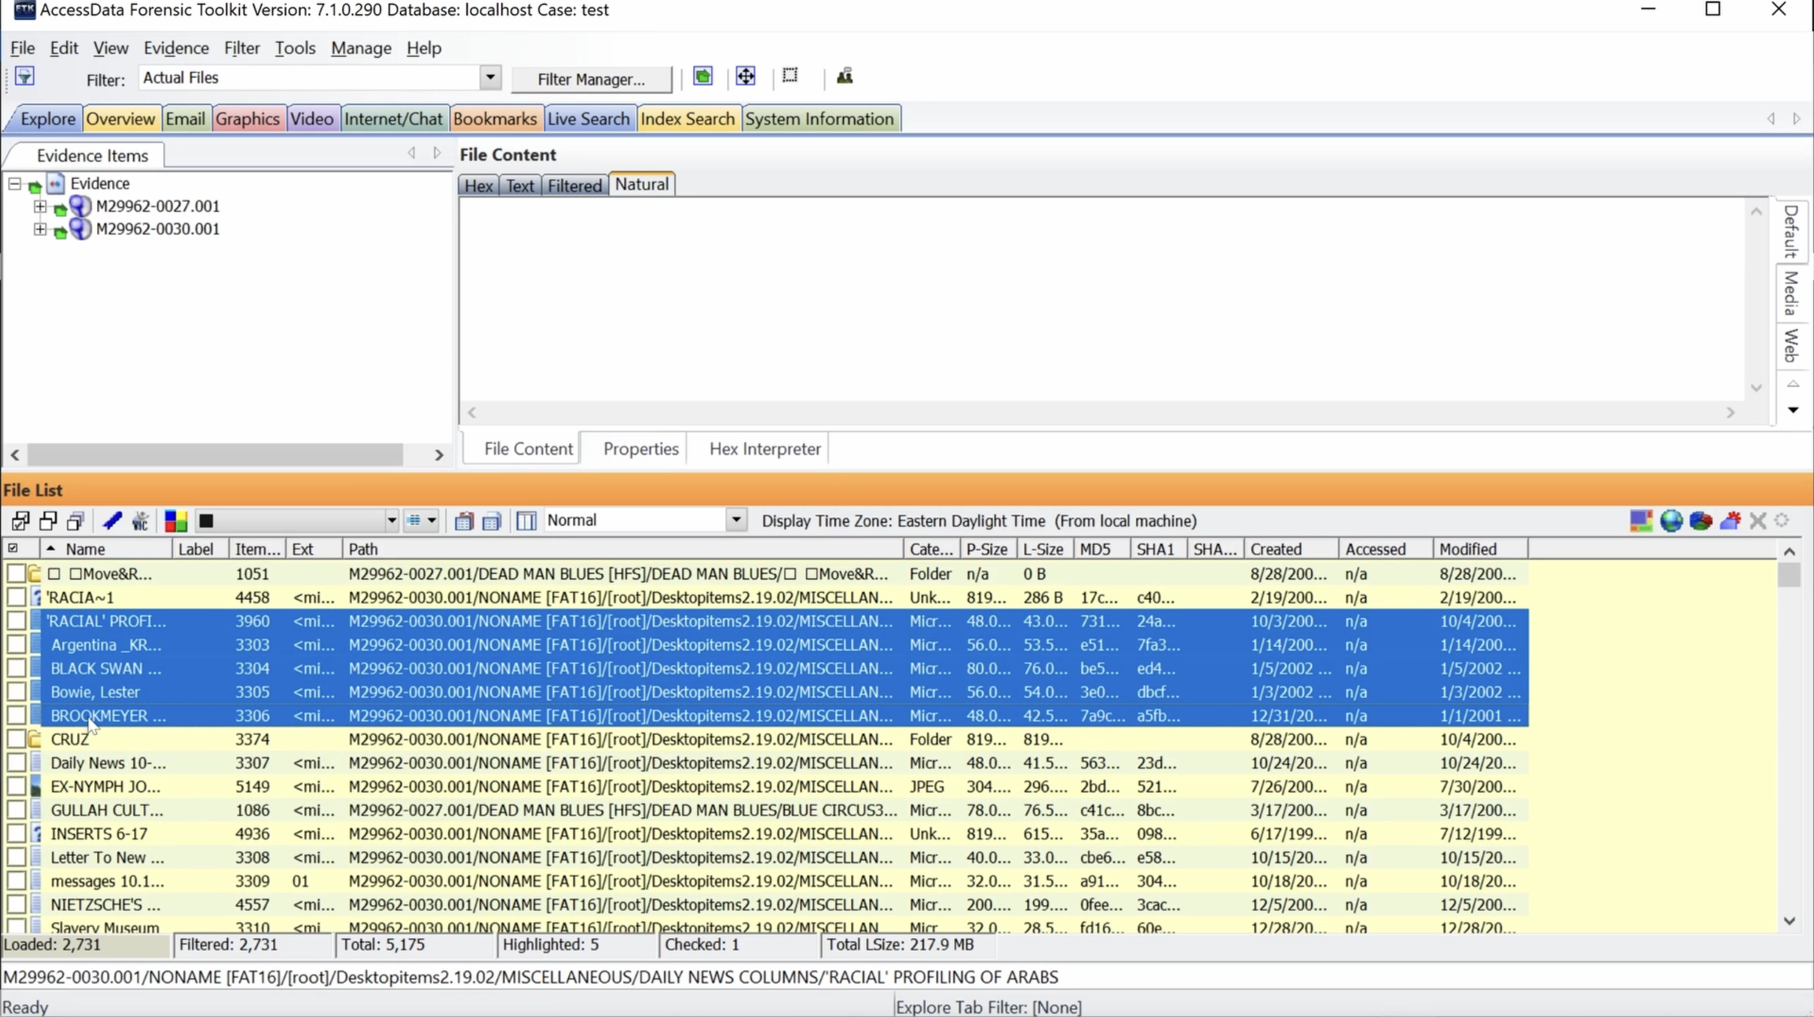Image resolution: width=1814 pixels, height=1017 pixels.
Task: Check the box for NIETZSCHE'S row
Action: click(x=16, y=904)
